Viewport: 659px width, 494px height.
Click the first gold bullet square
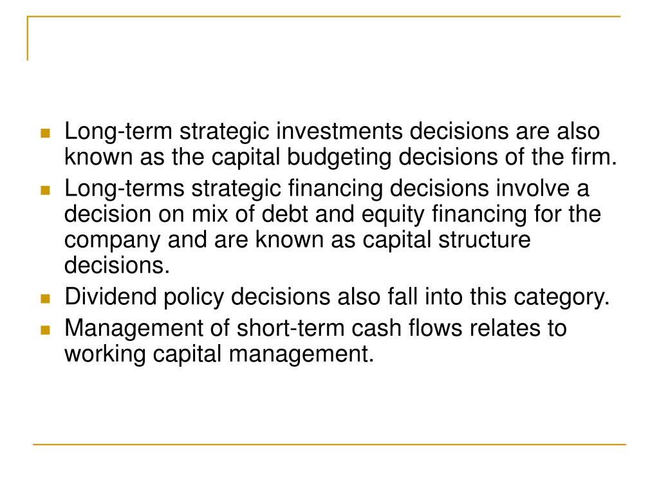pos(46,134)
